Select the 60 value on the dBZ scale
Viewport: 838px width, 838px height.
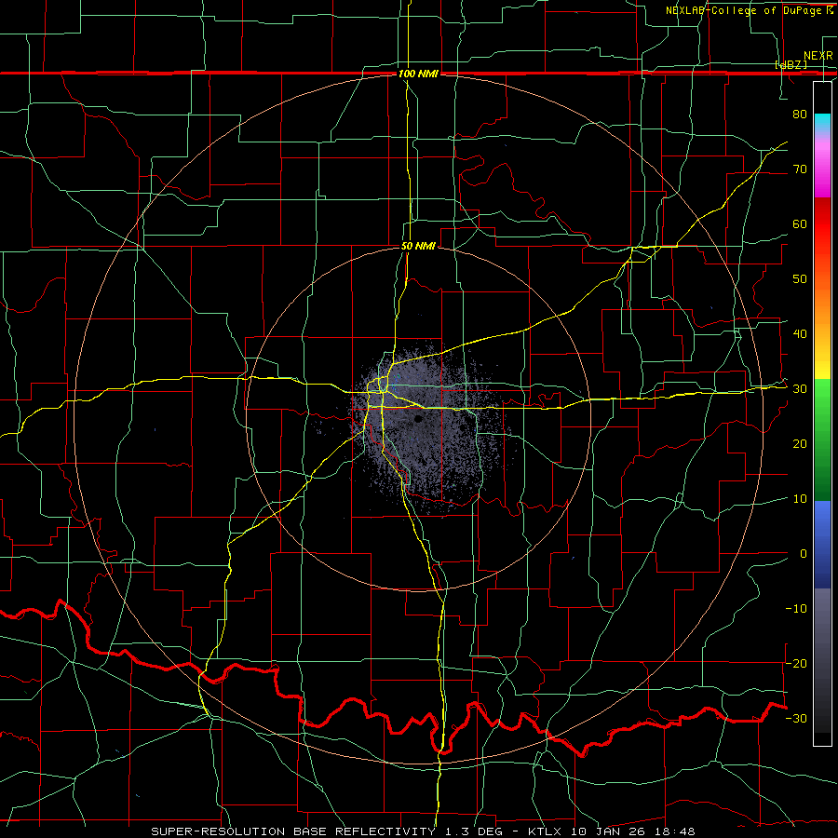(x=800, y=223)
